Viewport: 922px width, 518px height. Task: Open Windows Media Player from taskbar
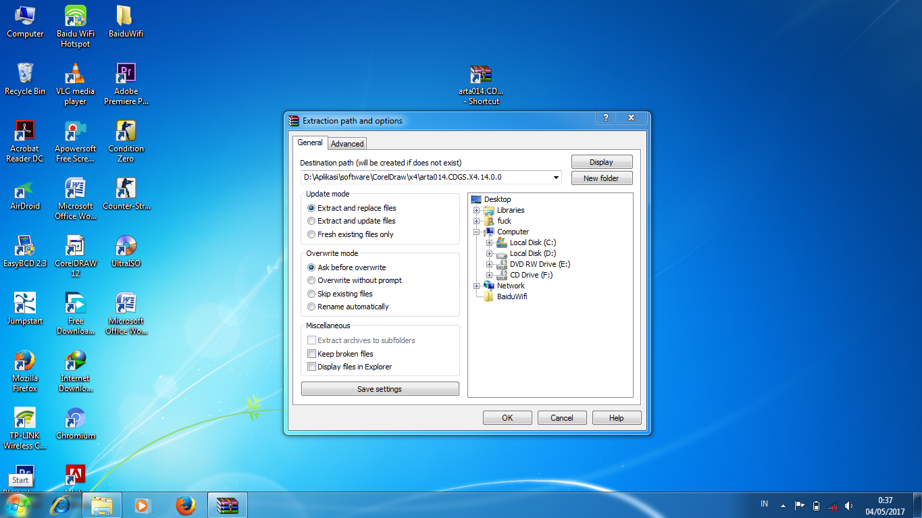point(143,505)
